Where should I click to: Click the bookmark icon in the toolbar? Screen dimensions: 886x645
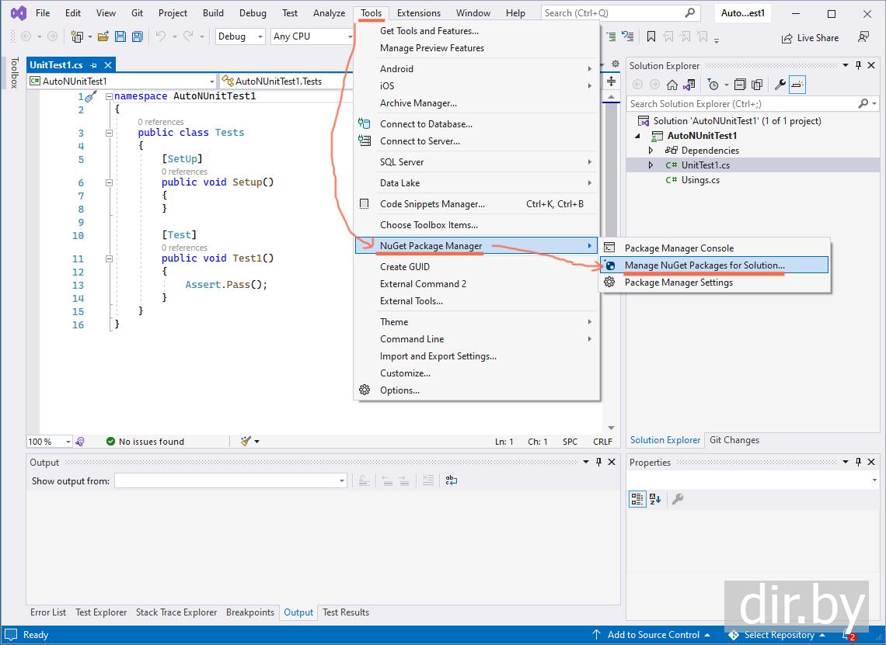click(651, 36)
